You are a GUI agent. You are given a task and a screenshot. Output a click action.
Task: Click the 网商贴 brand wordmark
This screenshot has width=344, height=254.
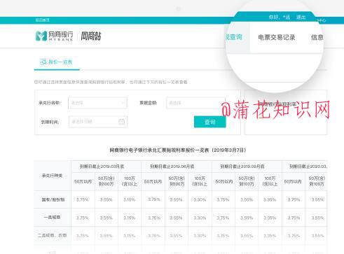(91, 36)
